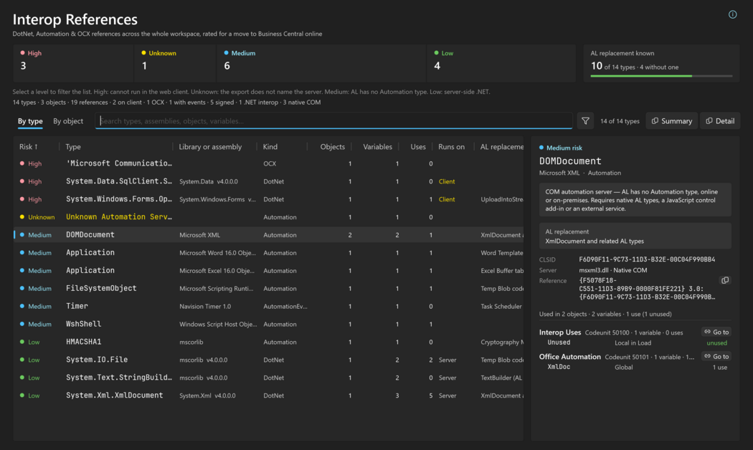
Task: Select the Unknown Automation Serv… row
Action: point(268,217)
